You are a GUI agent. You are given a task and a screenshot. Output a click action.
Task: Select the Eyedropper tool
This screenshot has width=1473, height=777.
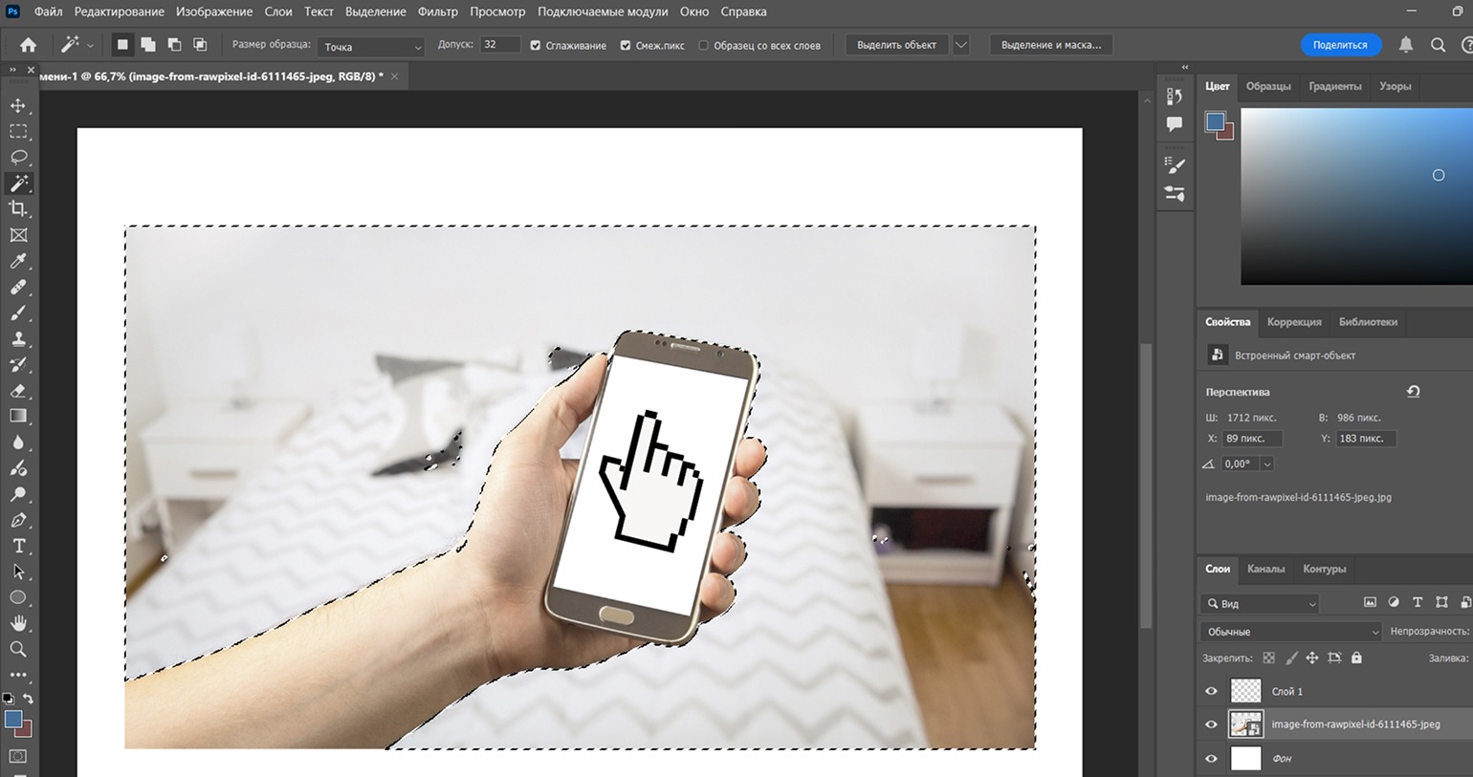click(x=18, y=261)
